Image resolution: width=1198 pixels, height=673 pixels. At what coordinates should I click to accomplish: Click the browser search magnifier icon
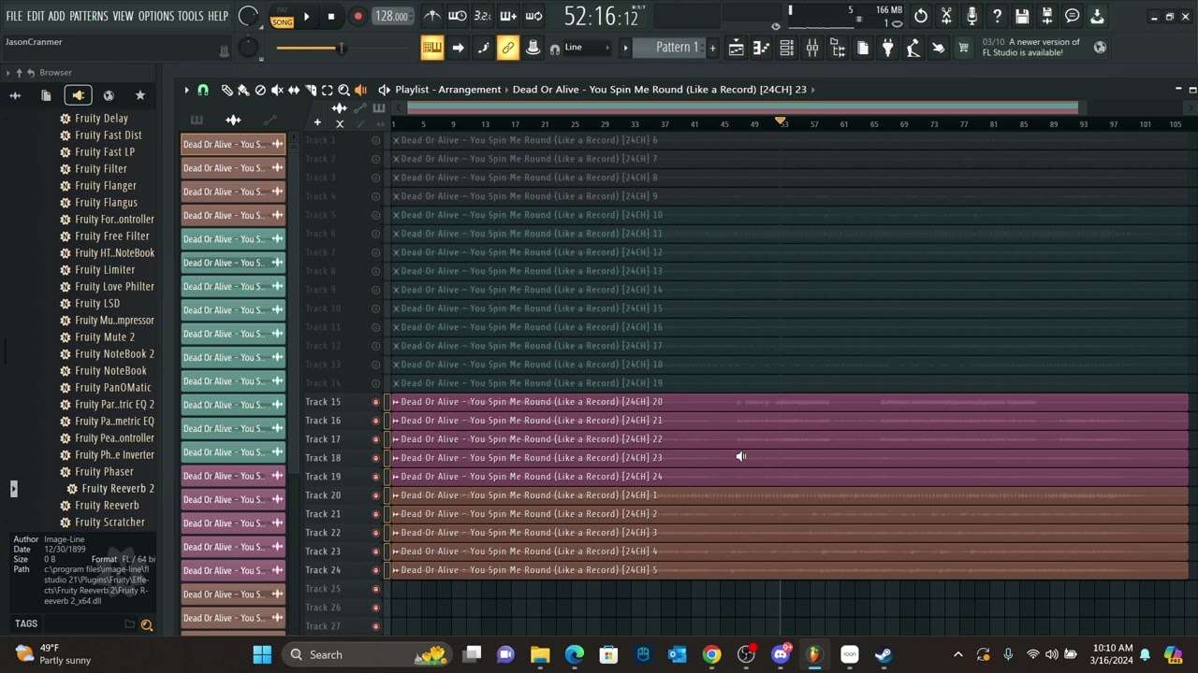click(146, 624)
